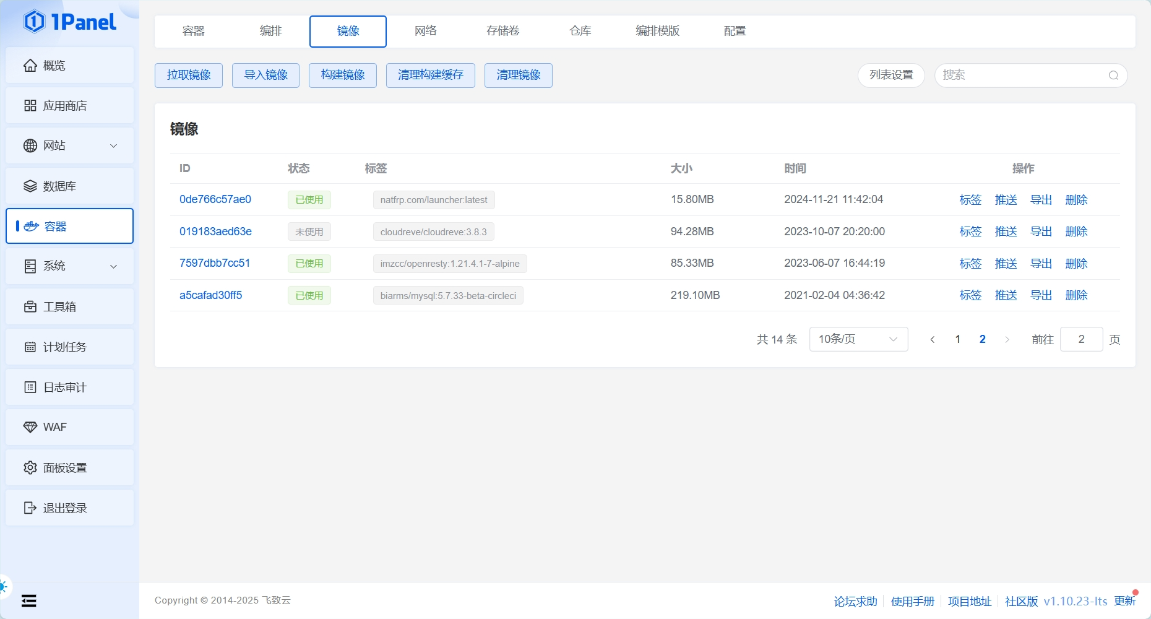Open the App Store grid icon
Screen dimensions: 1151x619
pyautogui.click(x=30, y=106)
